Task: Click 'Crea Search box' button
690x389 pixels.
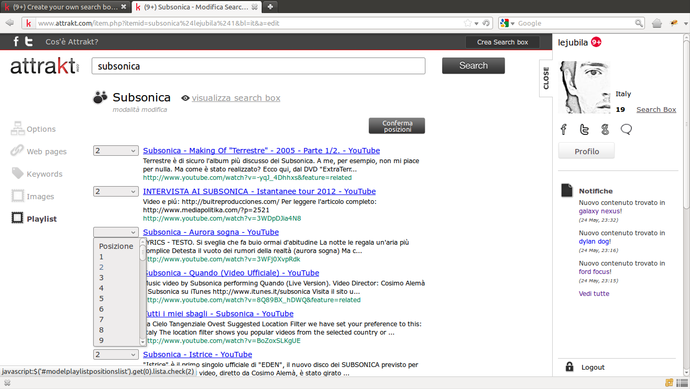Action: point(502,42)
